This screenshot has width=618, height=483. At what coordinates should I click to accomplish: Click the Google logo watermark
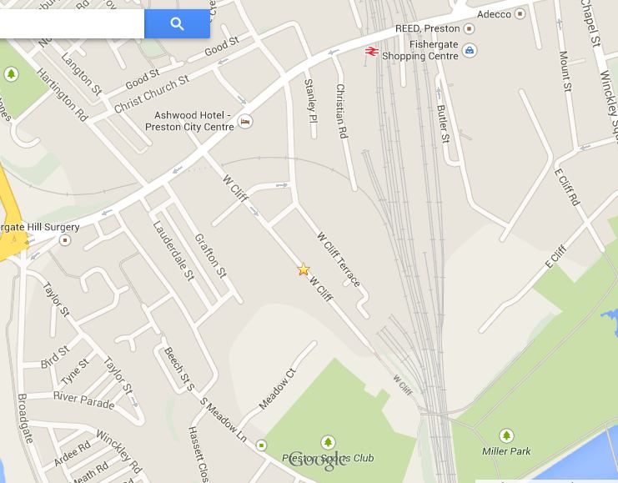[x=318, y=460]
